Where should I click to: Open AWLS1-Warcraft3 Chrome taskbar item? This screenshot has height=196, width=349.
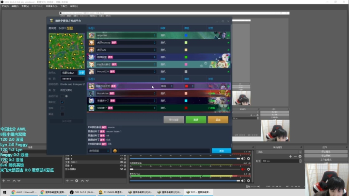[24, 192]
